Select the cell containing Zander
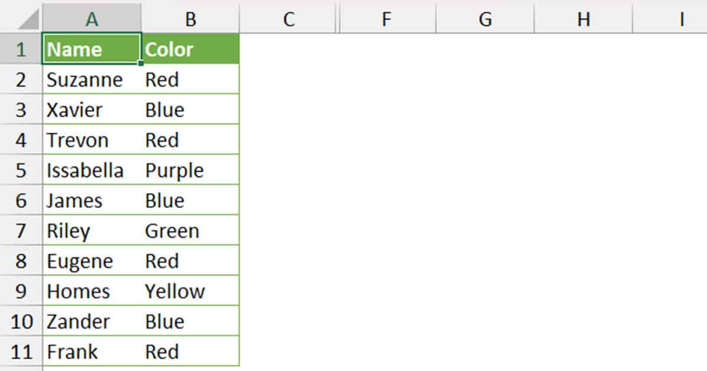Viewport: 707px width, 371px height. tap(91, 321)
